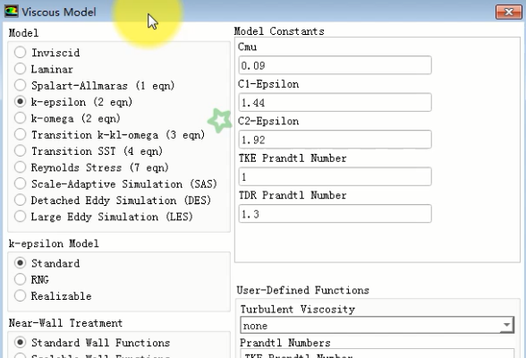This screenshot has width=526, height=358.
Task: Select the TDR Prandtl Number field
Action: pos(335,213)
